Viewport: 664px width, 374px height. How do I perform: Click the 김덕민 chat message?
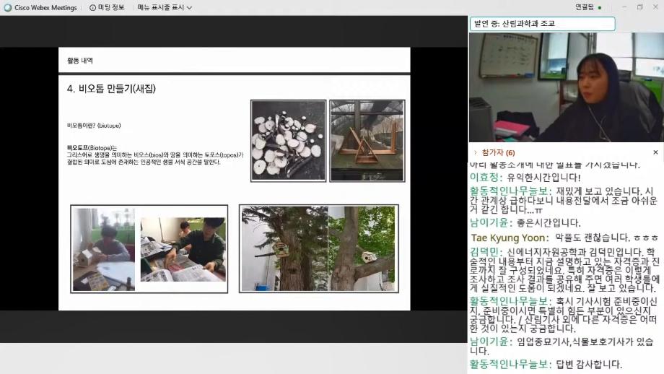[x=565, y=270]
